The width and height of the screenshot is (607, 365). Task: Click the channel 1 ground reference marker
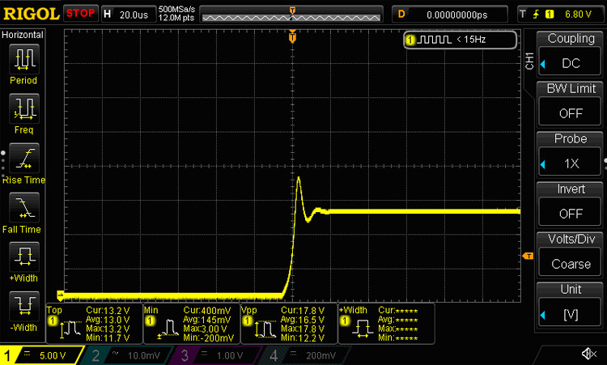(60, 295)
